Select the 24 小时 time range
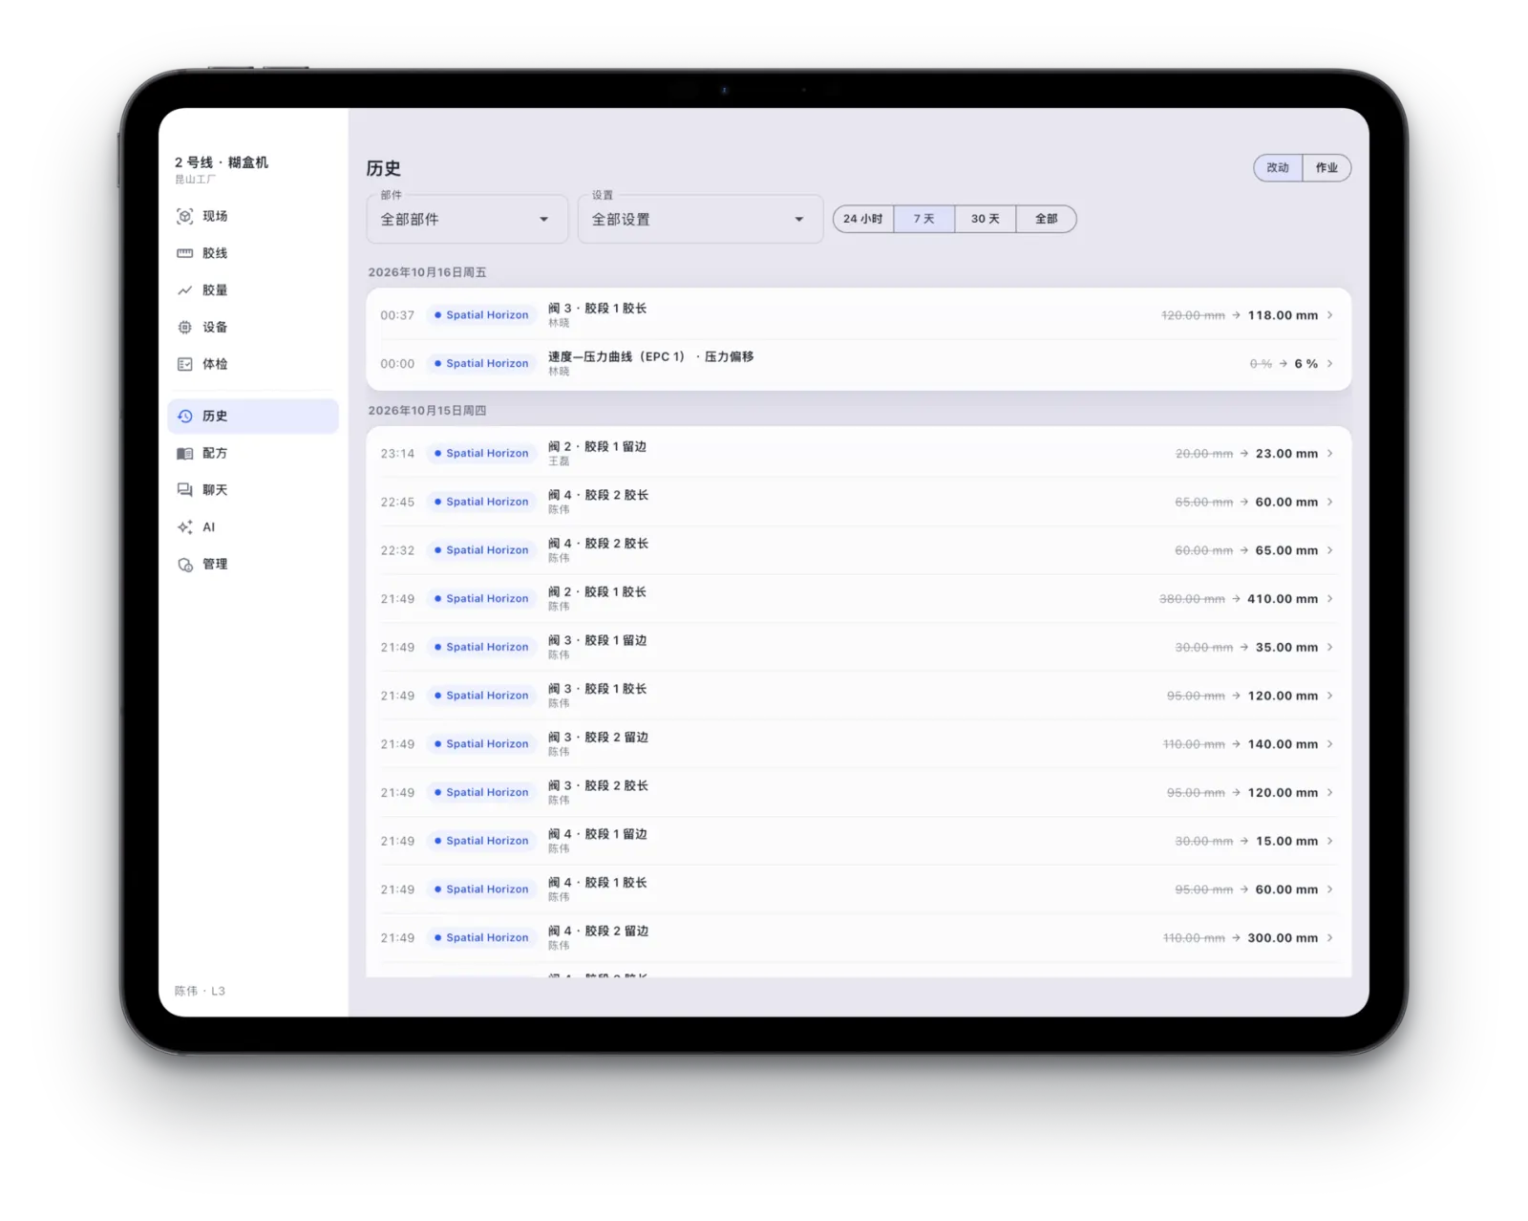 863,219
